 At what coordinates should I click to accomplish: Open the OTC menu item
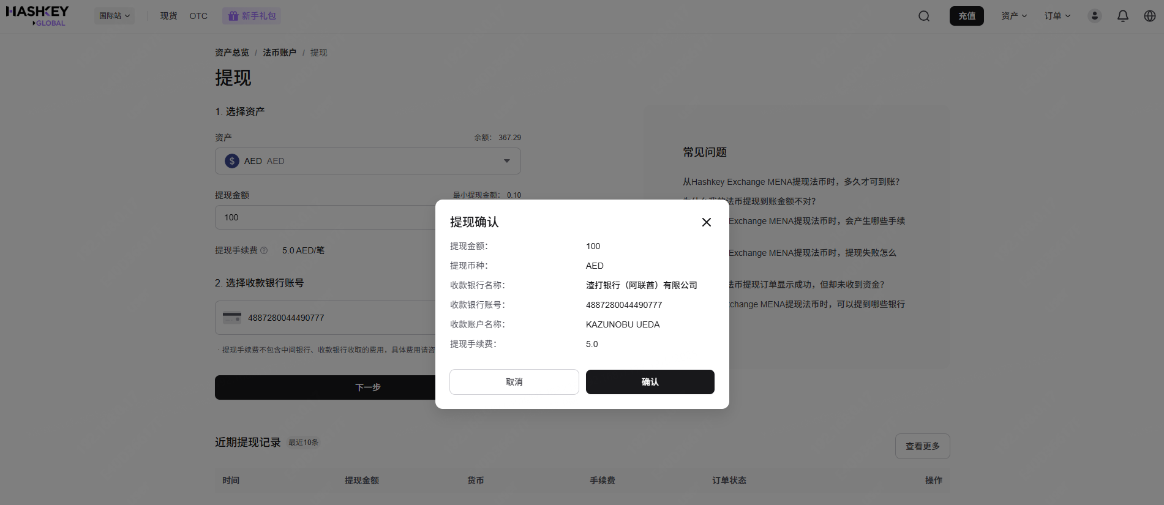[x=198, y=16]
